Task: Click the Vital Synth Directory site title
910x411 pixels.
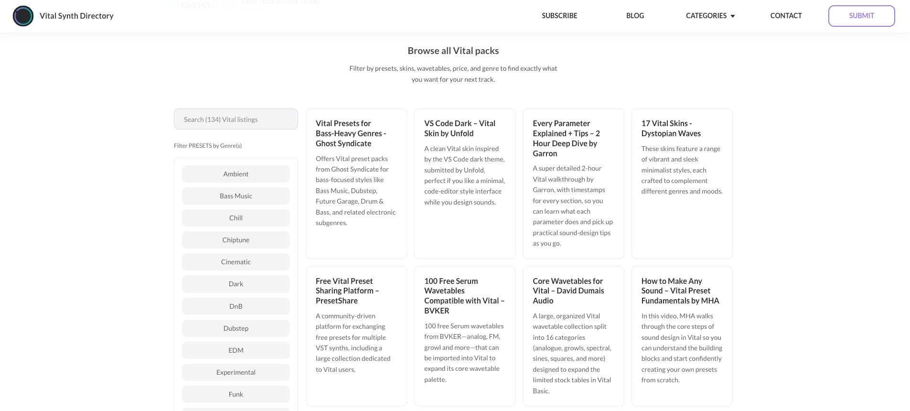Action: (76, 16)
